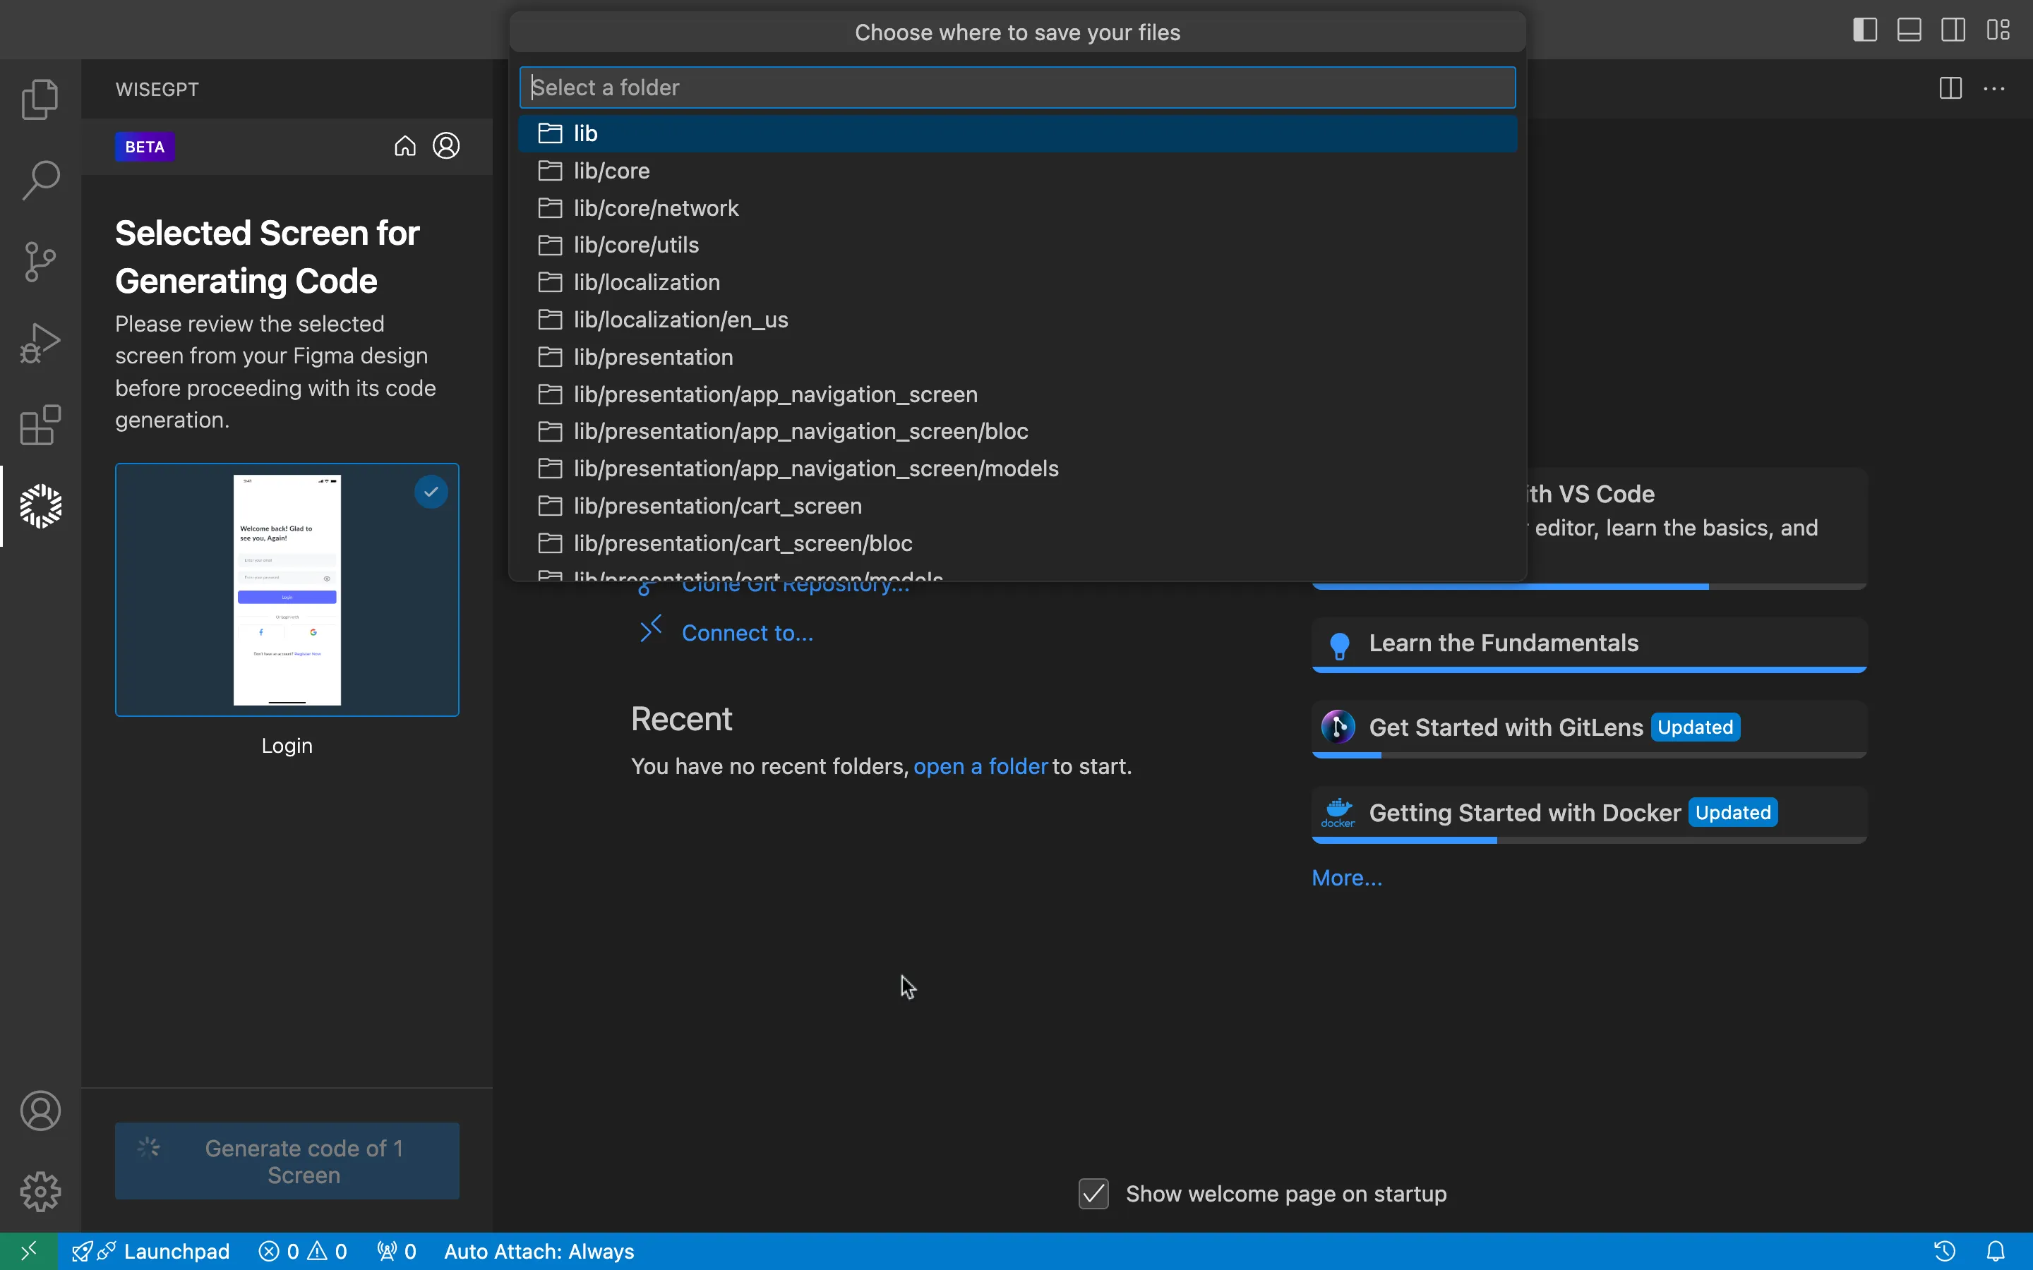Select the run and debug icon

pos(40,342)
